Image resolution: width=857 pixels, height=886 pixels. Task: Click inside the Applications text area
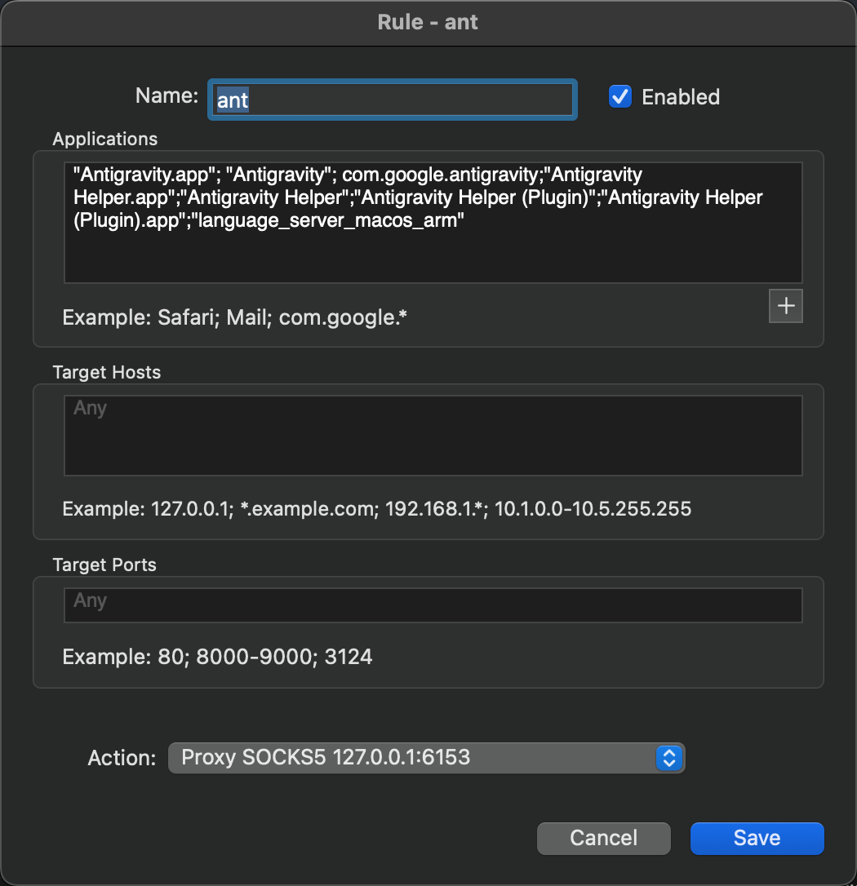pos(433,222)
